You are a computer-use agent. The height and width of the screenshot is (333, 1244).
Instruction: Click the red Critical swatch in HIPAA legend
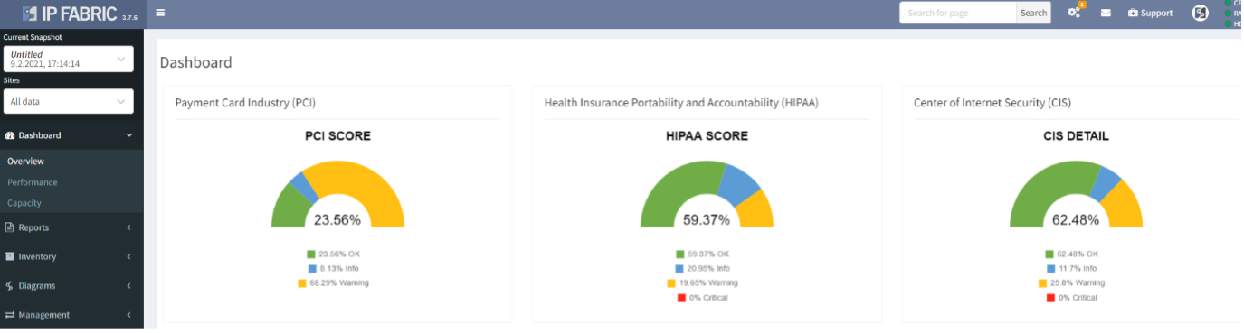pyautogui.click(x=680, y=298)
